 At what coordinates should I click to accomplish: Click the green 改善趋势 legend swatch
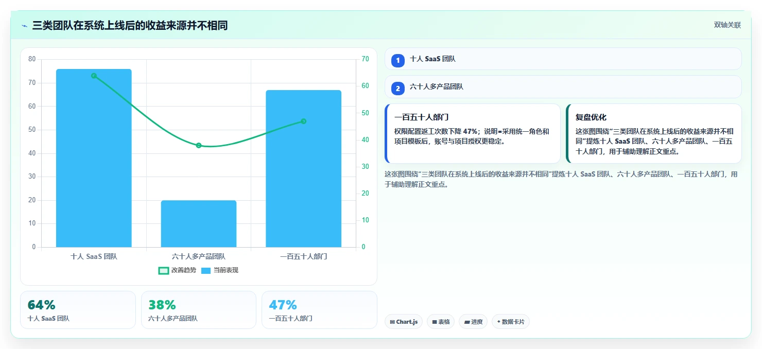163,271
